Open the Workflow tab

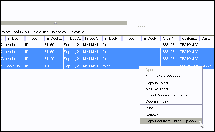point(59,32)
